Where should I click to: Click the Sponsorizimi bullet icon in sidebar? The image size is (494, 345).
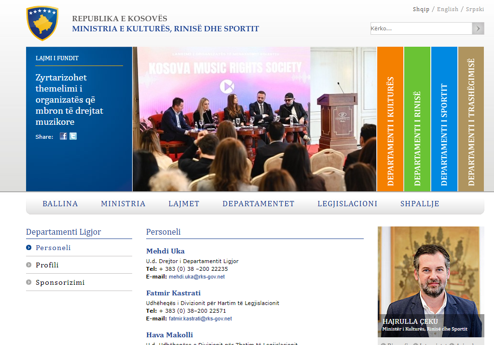29,282
